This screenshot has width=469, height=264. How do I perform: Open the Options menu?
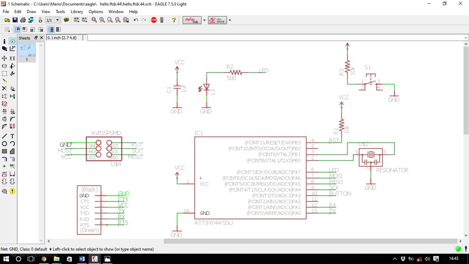(x=95, y=12)
